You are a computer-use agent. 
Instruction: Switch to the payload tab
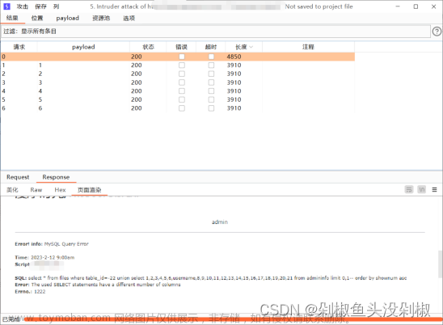pos(68,18)
